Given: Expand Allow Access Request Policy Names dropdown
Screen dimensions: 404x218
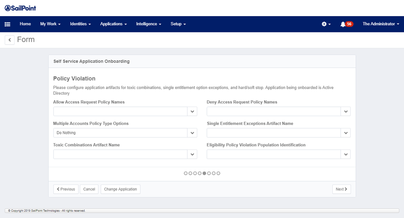Looking at the screenshot, I should pyautogui.click(x=192, y=111).
